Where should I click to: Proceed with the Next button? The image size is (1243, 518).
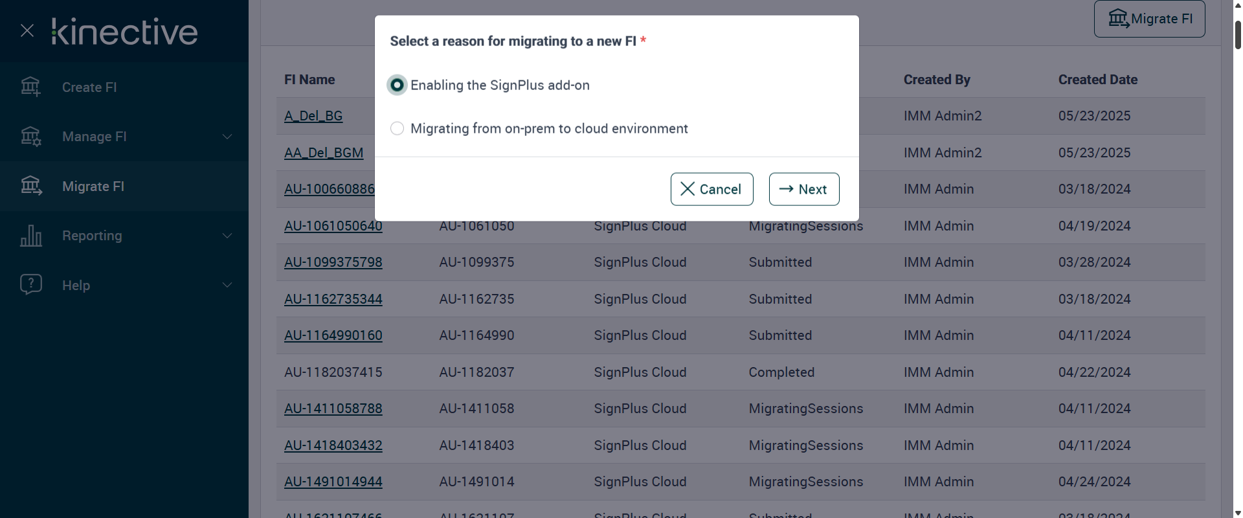pyautogui.click(x=804, y=189)
